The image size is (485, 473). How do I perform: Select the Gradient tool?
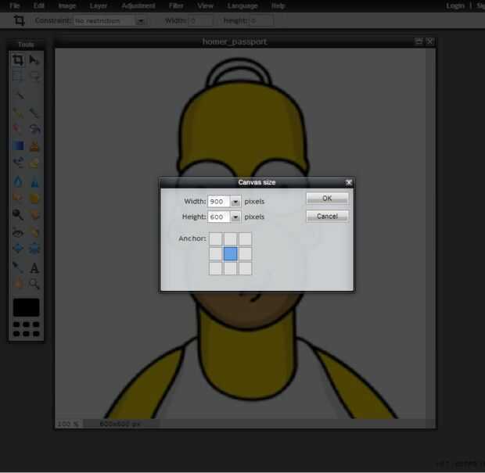(x=18, y=145)
